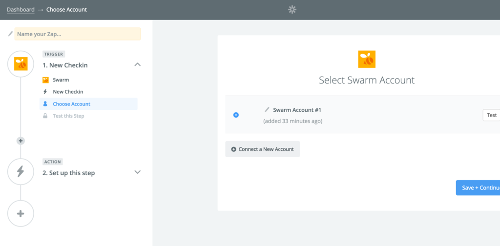Click the added 33 minutes ago text

(293, 122)
